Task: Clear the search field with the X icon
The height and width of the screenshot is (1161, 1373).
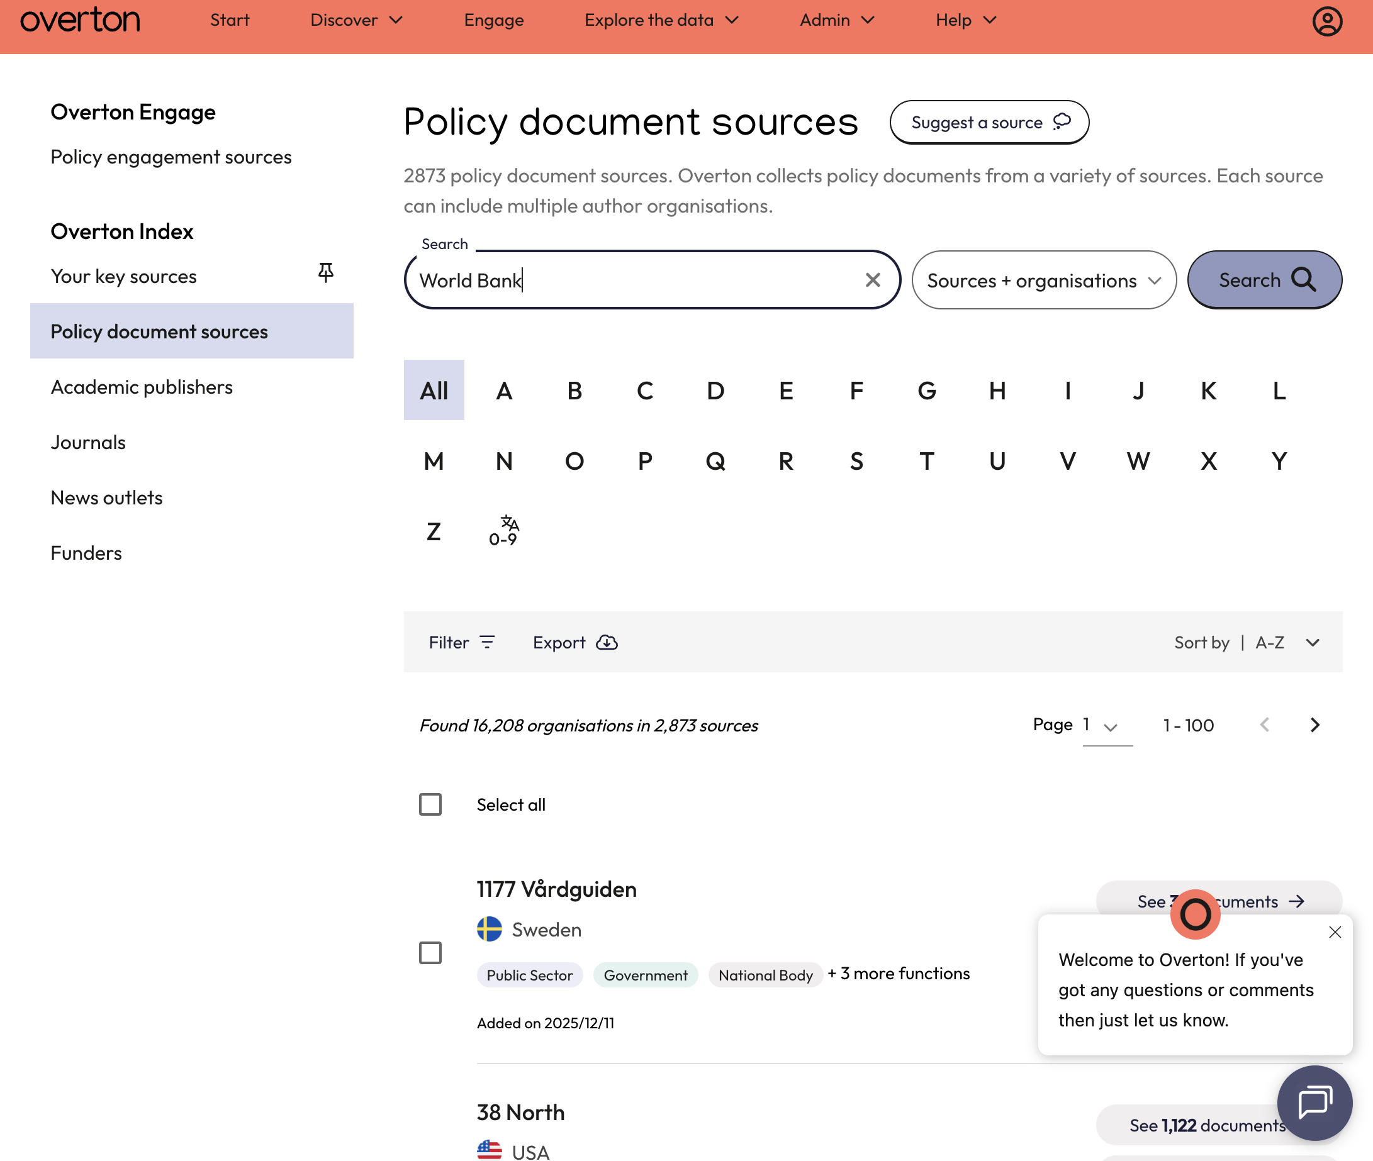Action: point(873,281)
